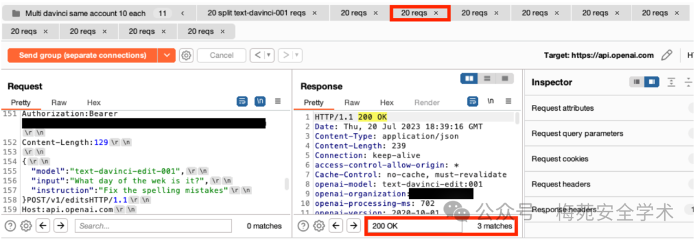Screen dimensions: 696x240
Task: Open Response panel hamburger menu
Action: pyautogui.click(x=508, y=102)
